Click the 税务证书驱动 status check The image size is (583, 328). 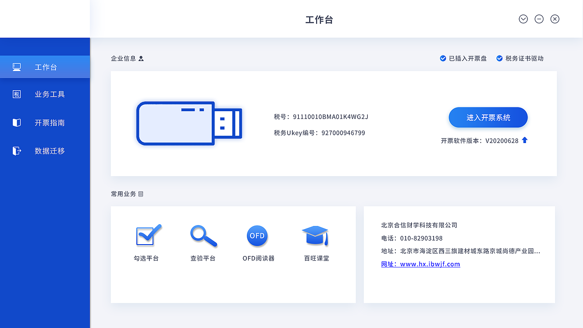click(499, 58)
